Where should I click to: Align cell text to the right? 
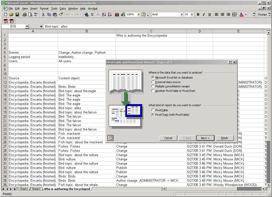pyautogui.click(x=228, y=15)
